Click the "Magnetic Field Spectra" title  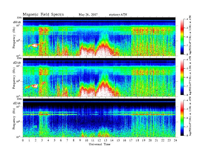tap(43, 14)
